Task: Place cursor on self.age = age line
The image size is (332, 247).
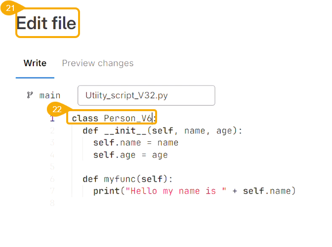Action: tap(130, 155)
